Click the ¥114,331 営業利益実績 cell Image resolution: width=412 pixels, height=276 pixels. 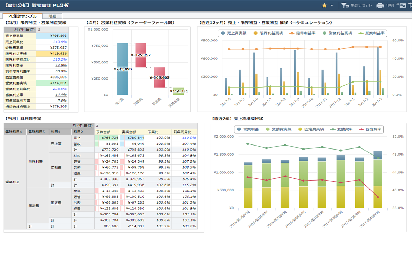coord(52,83)
